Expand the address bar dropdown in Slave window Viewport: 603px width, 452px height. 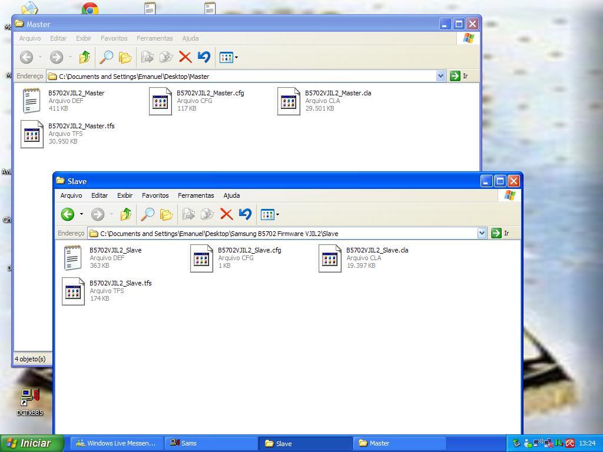click(x=482, y=233)
